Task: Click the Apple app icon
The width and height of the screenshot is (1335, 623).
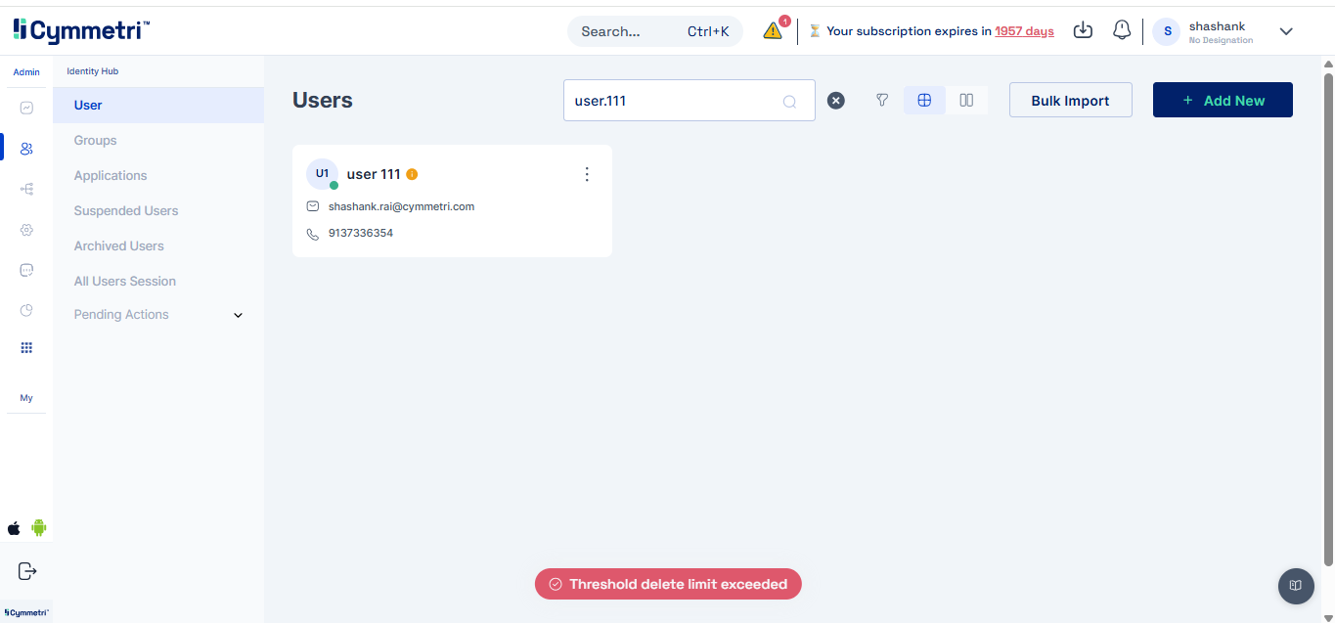Action: [x=14, y=528]
